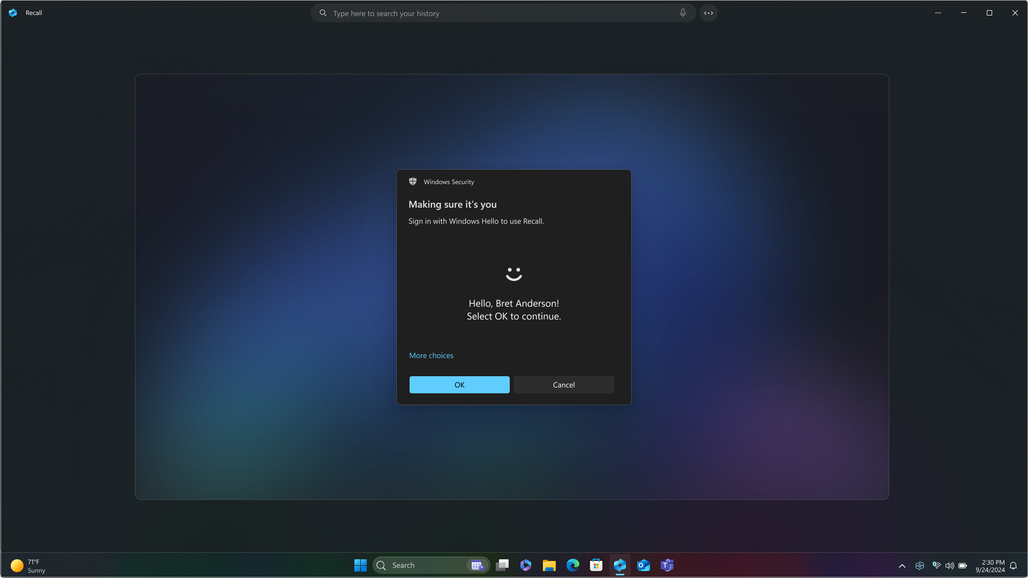Click the Outlook icon in taskbar
Viewport: 1028px width, 578px height.
644,565
